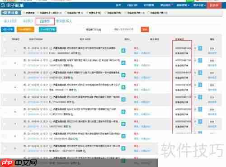Click the green square icon in order row 1
The height and width of the screenshot is (167, 226).
(123, 51)
